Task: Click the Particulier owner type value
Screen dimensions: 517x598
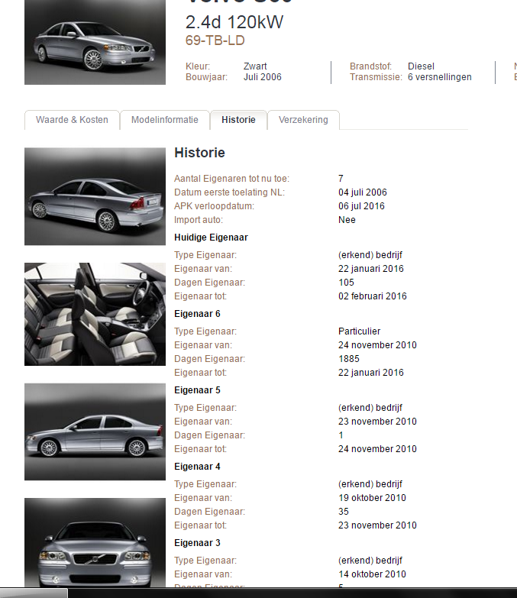Action: (x=359, y=331)
